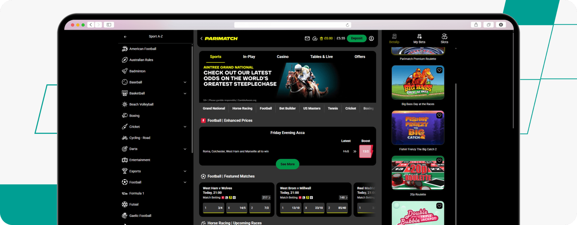
Task: Open the US Masters quick link
Action: [312, 108]
